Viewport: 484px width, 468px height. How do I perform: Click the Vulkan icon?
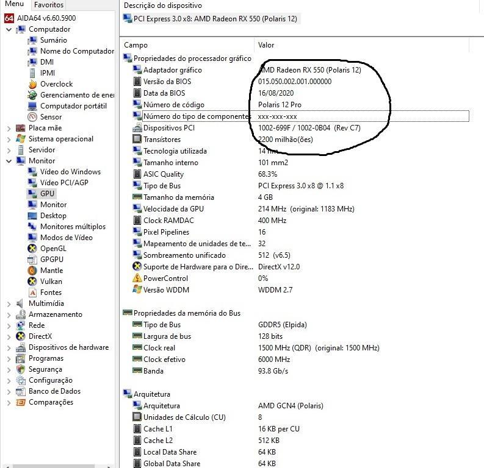click(32, 282)
